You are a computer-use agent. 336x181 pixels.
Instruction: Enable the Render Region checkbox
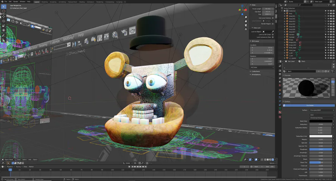(273, 24)
